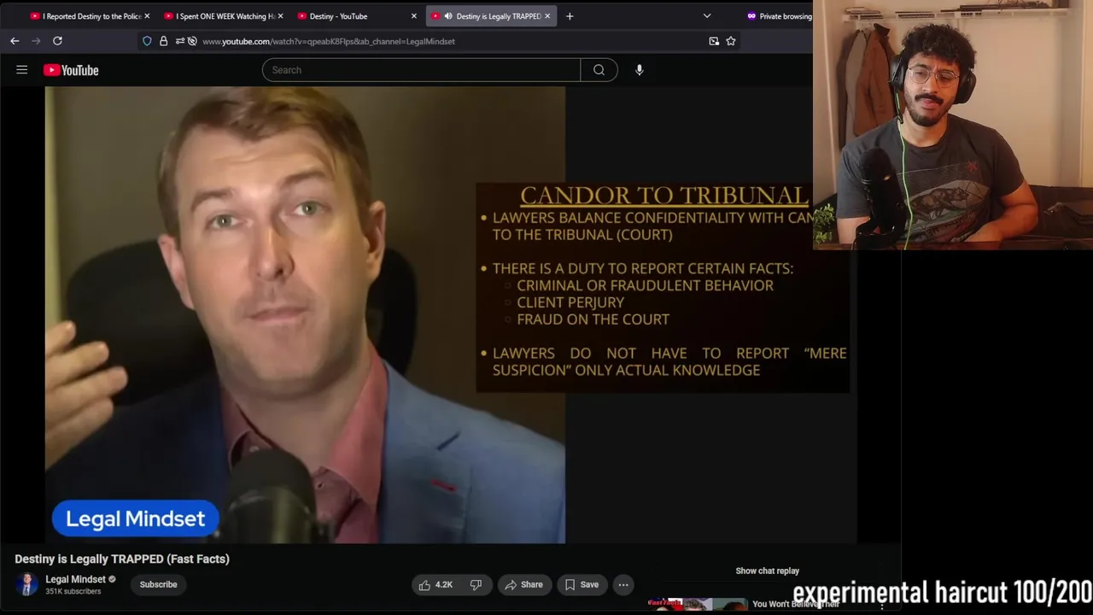Reload the page
Image resolution: width=1093 pixels, height=615 pixels.
[x=57, y=41]
